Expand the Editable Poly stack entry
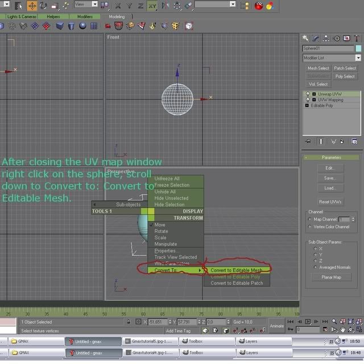Viewport: 364px width, 364px height. [x=308, y=106]
